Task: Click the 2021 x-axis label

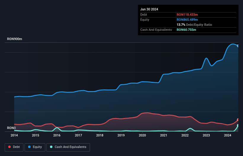Action: tap(164, 135)
